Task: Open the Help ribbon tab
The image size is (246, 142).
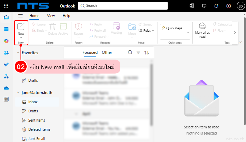Action: click(66, 16)
